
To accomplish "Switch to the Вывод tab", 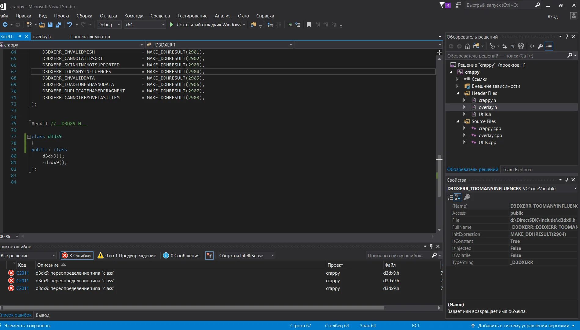I will click(x=42, y=315).
